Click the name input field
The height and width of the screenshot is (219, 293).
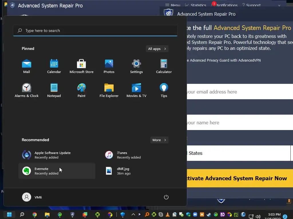tap(240, 123)
